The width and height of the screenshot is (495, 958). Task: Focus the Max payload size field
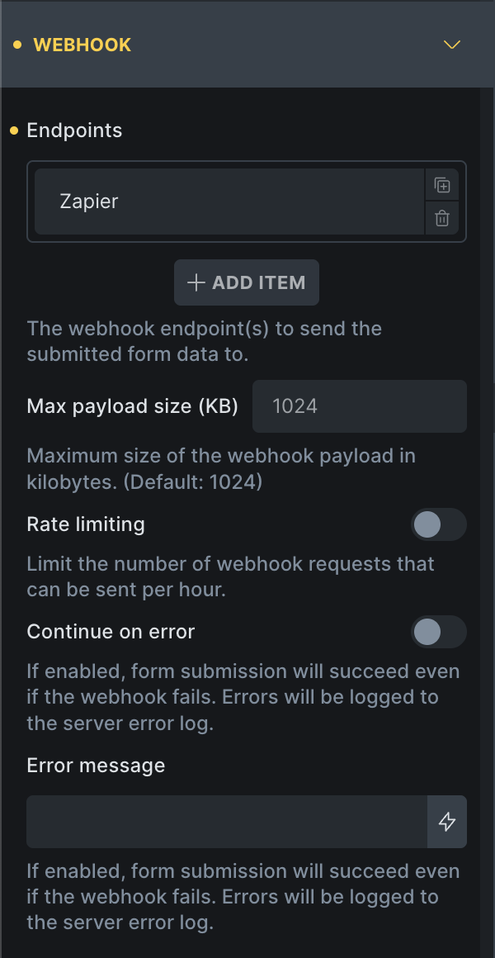coord(359,406)
